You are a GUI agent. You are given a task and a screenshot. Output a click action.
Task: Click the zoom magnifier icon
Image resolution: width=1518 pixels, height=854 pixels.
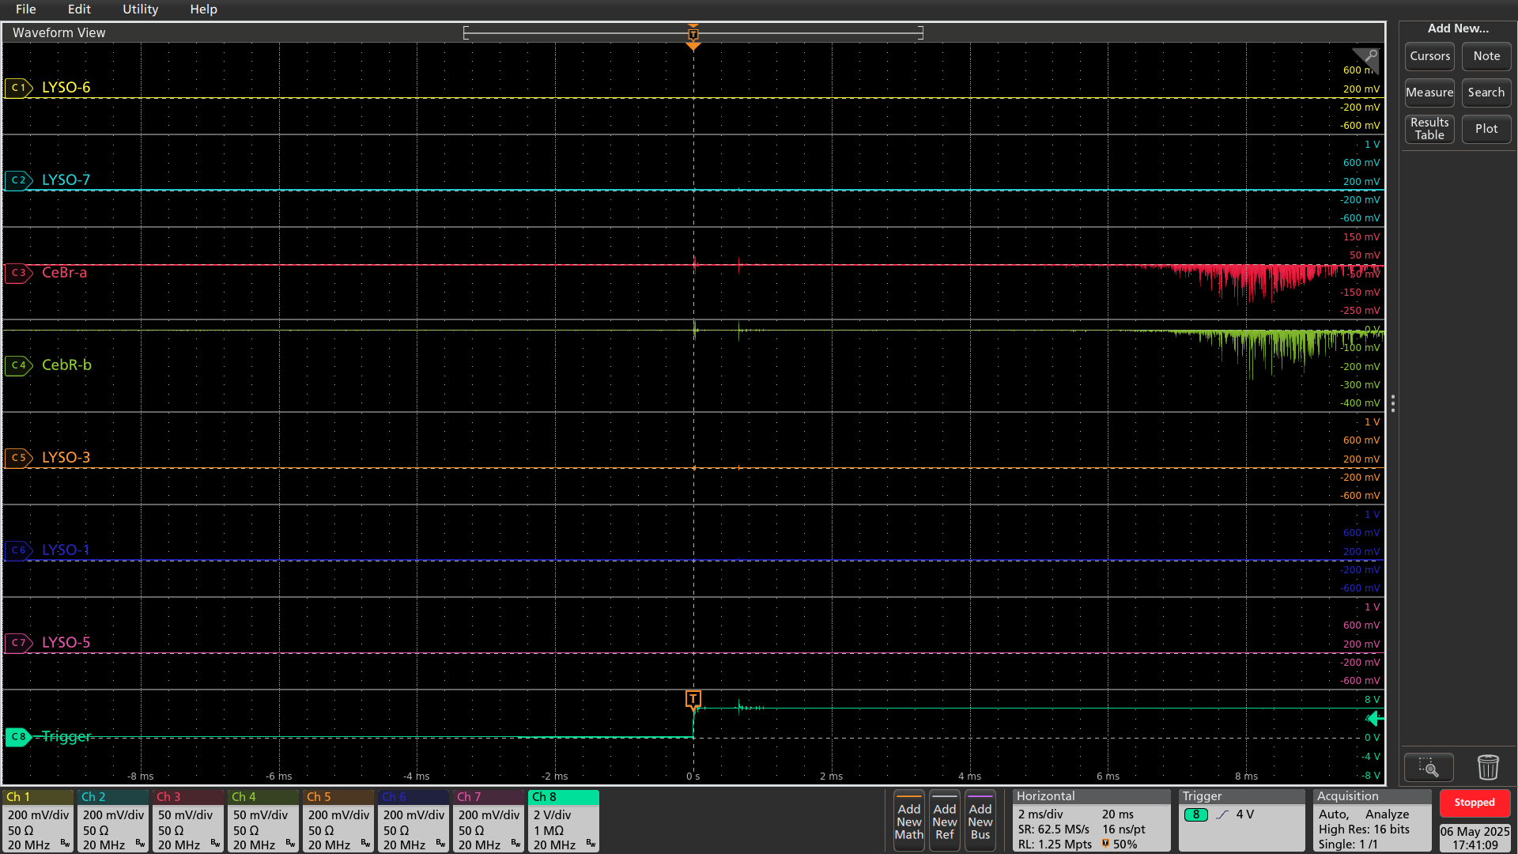(x=1428, y=767)
